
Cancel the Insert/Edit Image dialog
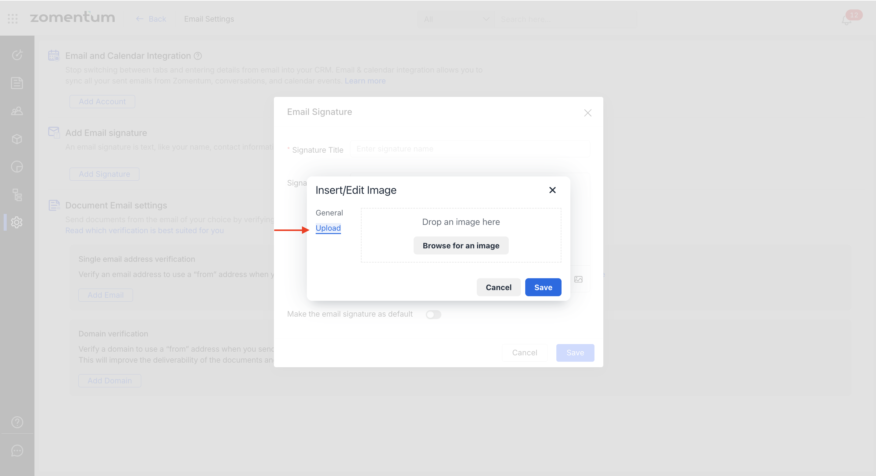pos(498,287)
